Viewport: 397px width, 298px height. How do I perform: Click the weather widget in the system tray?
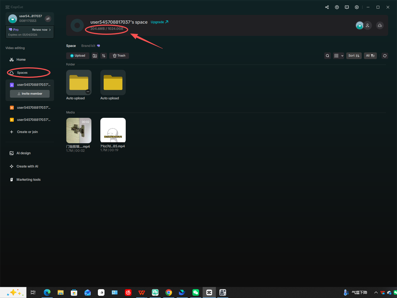(x=356, y=292)
